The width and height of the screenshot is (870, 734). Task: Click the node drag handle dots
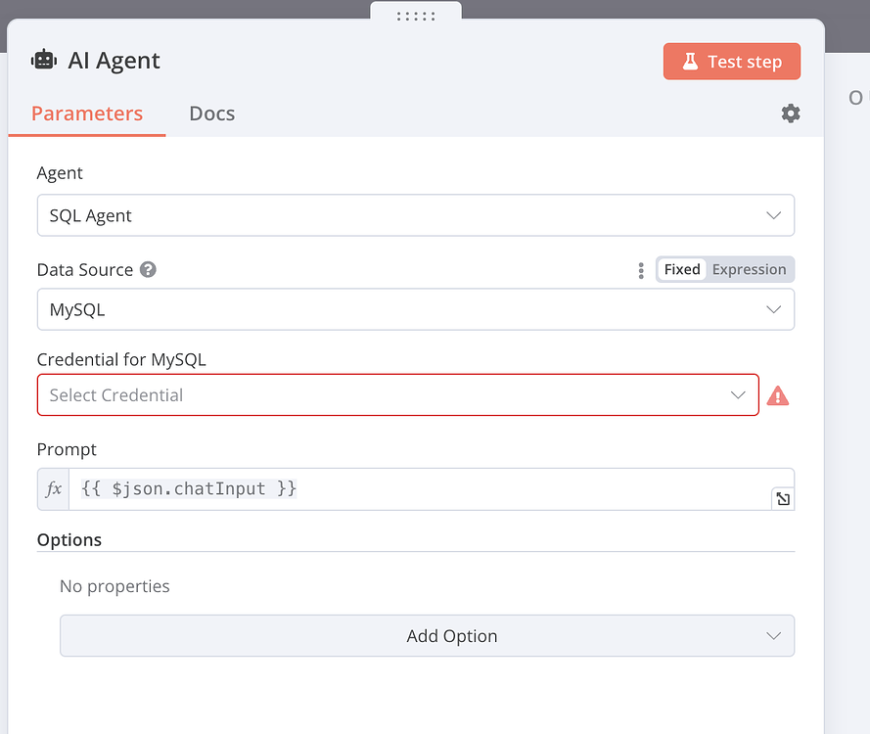coord(415,16)
